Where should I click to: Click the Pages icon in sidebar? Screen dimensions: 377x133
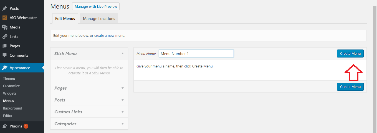(5, 46)
